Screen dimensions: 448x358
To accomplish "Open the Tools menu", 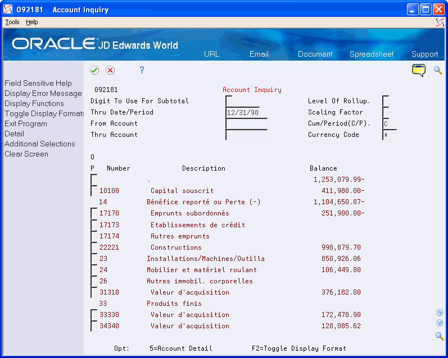I will [12, 22].
